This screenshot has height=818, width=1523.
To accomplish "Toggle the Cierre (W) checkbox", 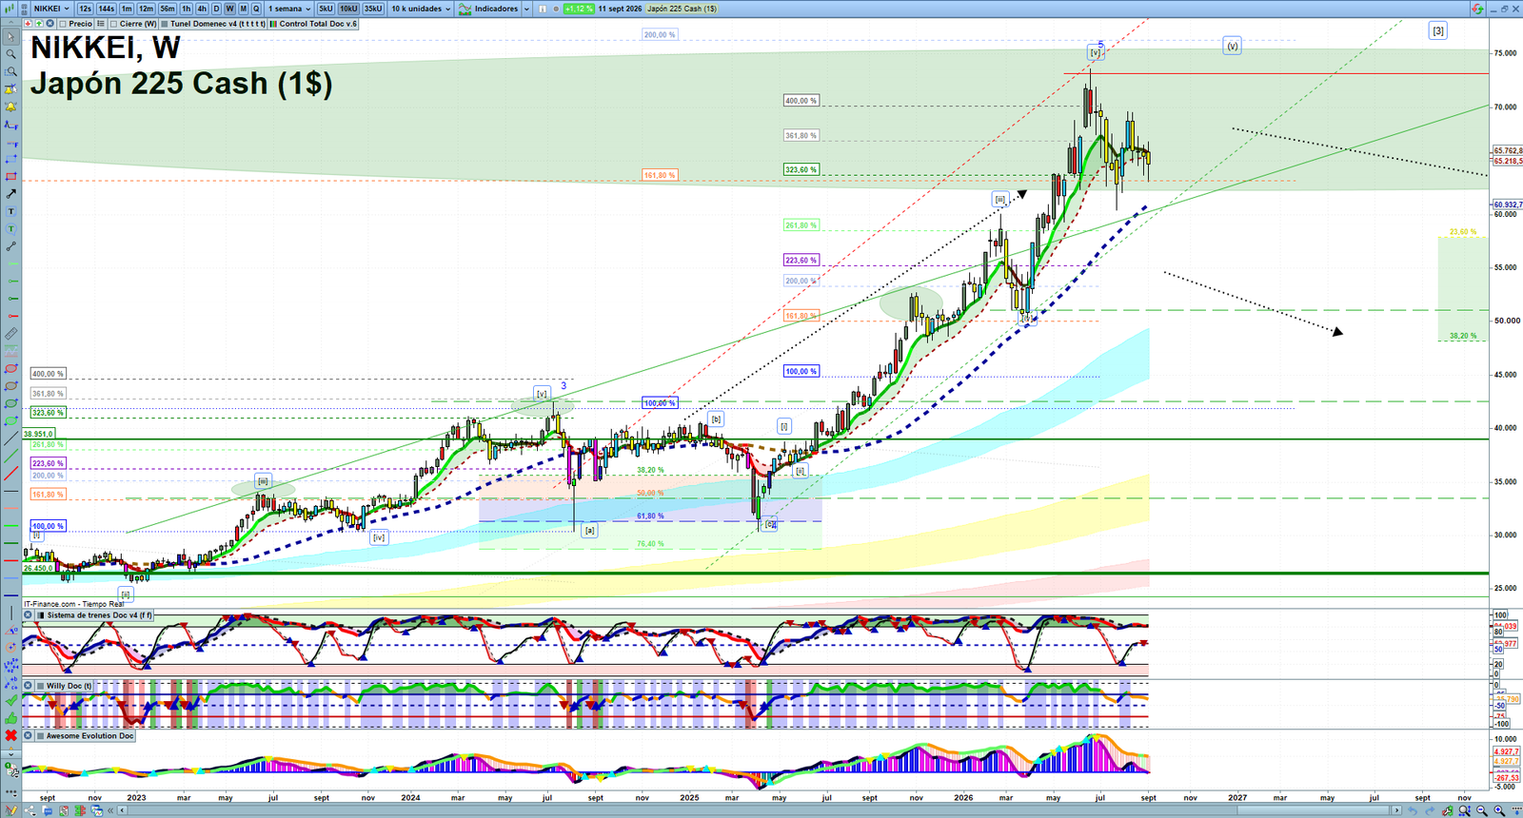I will (113, 24).
